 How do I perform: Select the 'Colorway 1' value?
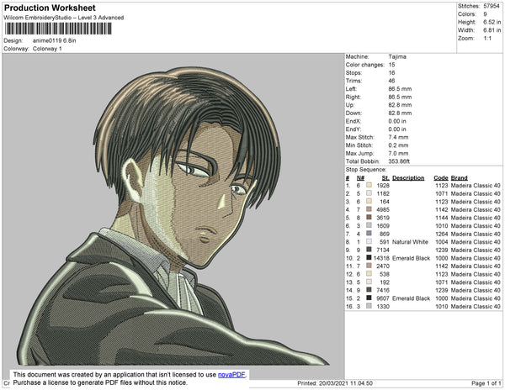[47, 49]
